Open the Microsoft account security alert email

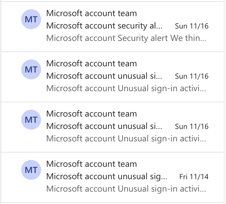104,26
